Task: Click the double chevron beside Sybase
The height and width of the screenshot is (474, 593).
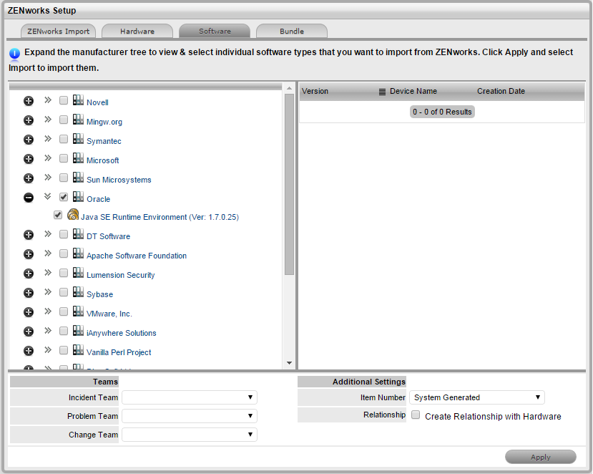Action: tap(48, 292)
